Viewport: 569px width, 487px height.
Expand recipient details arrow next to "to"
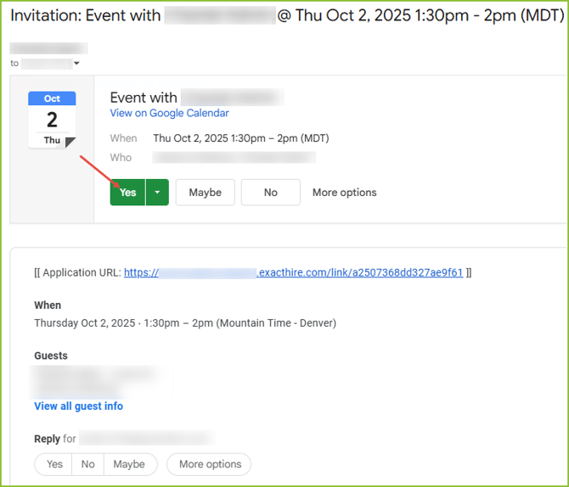pos(76,64)
